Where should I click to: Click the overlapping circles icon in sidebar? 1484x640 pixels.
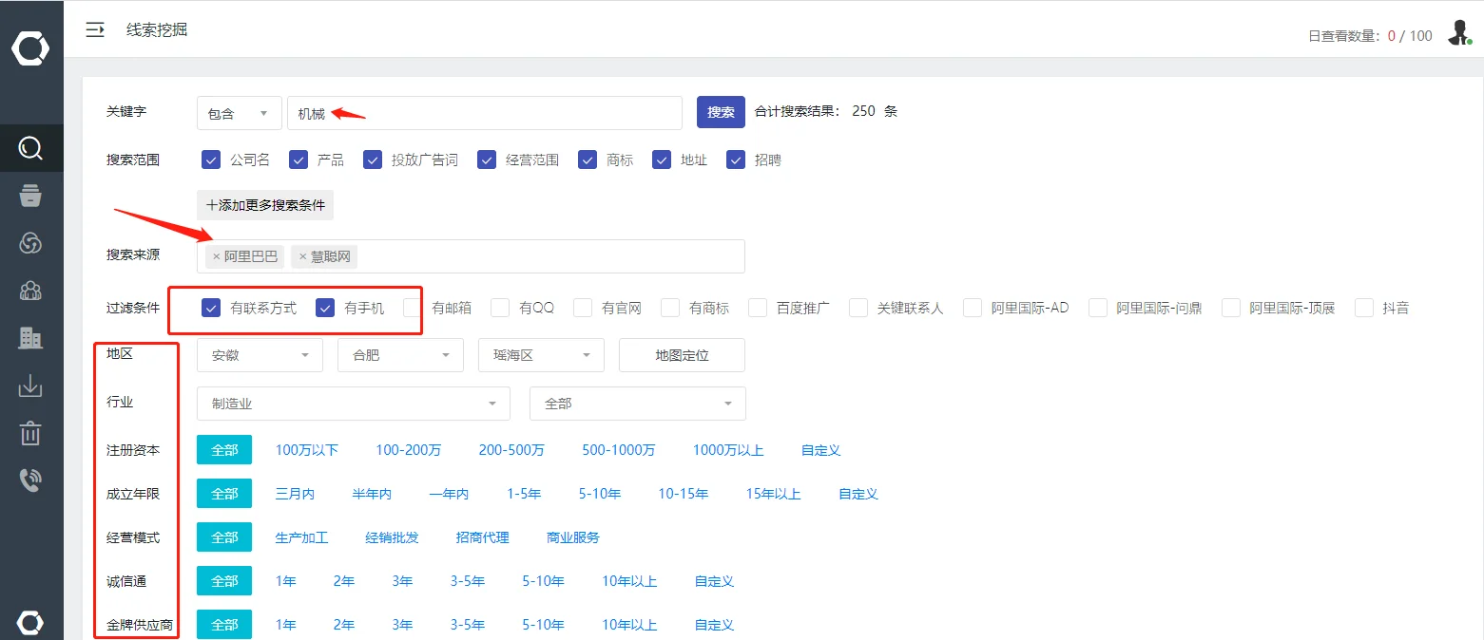[x=30, y=243]
